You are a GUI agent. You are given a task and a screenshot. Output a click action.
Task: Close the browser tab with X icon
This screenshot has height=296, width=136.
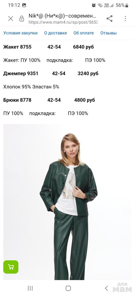click(11, 19)
